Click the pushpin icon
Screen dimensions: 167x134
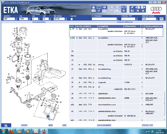point(132,7)
